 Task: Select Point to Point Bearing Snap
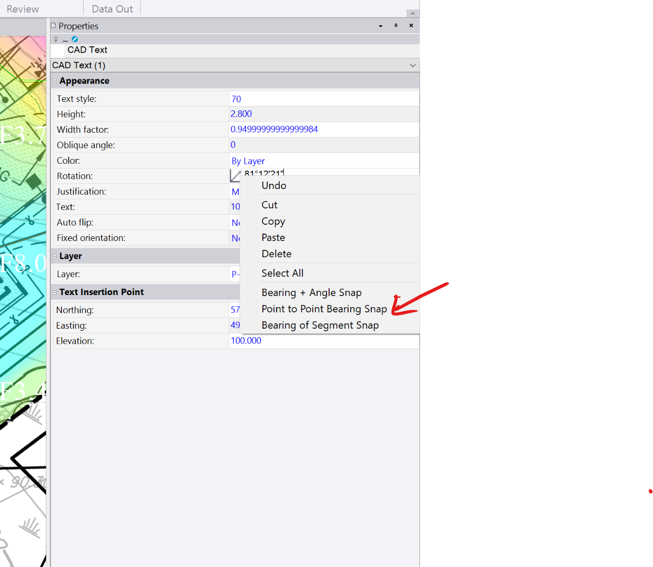(324, 309)
